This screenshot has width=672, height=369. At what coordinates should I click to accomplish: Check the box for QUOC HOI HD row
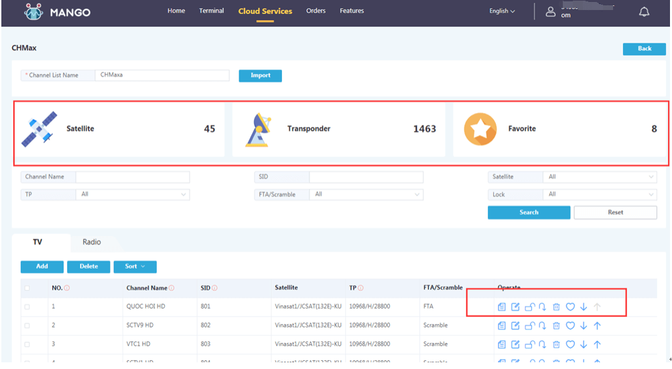tap(27, 307)
